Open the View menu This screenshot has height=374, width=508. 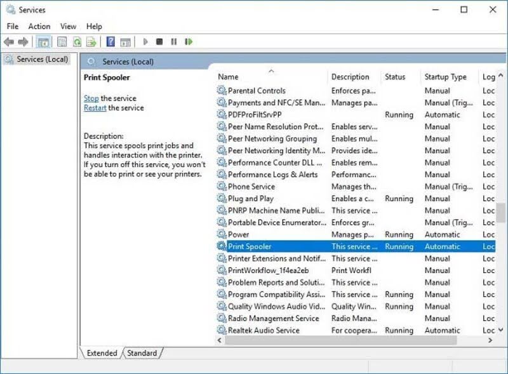68,26
